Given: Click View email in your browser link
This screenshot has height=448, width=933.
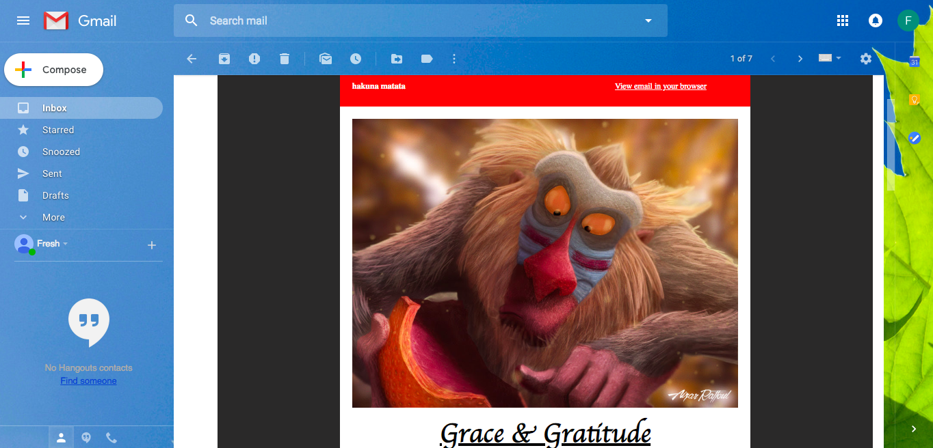Looking at the screenshot, I should coord(661,86).
